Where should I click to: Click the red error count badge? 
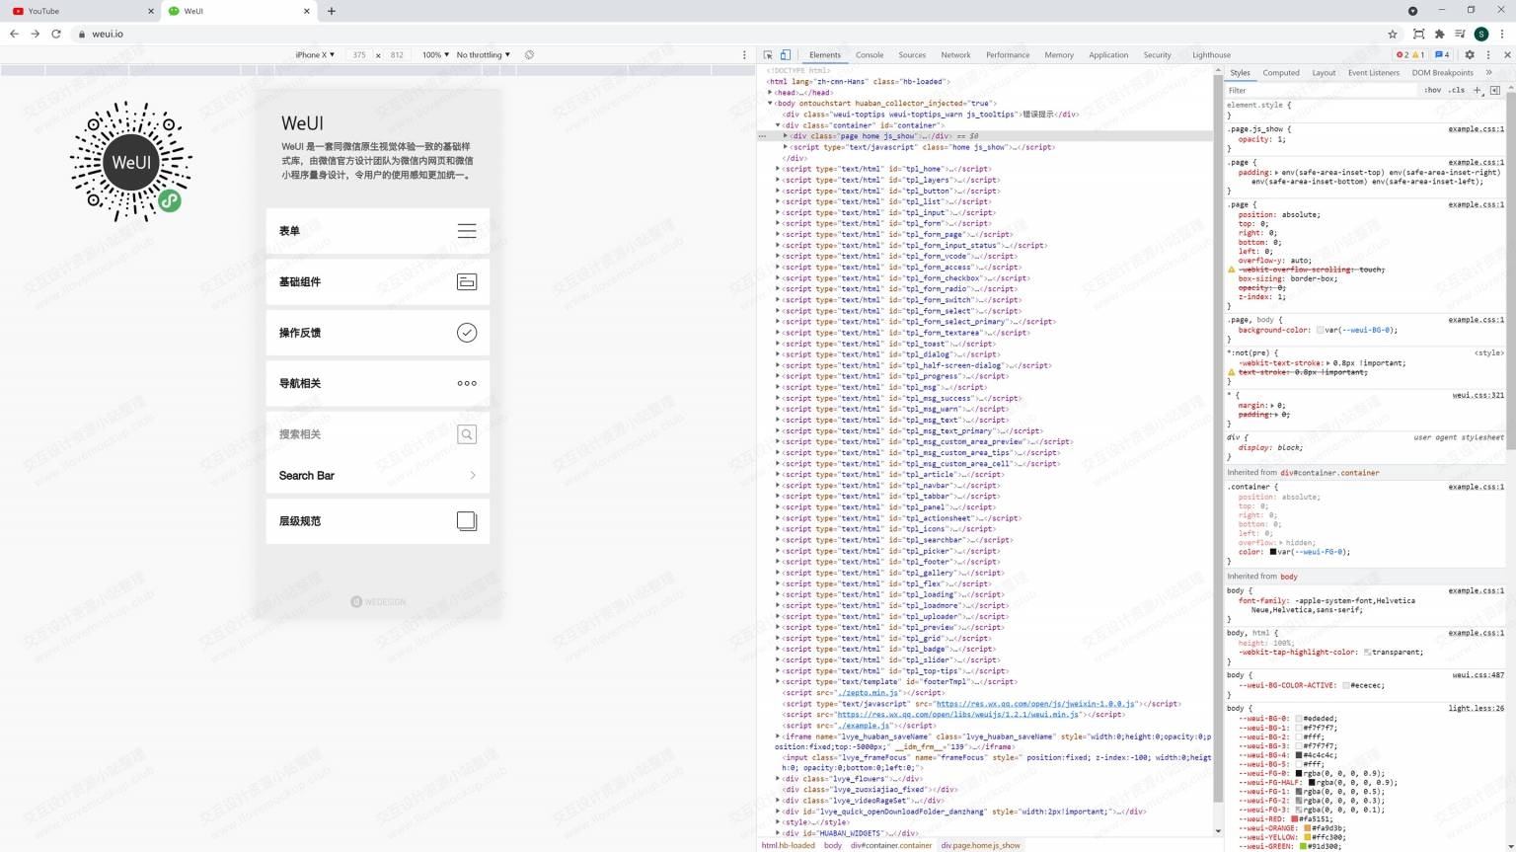click(1402, 55)
